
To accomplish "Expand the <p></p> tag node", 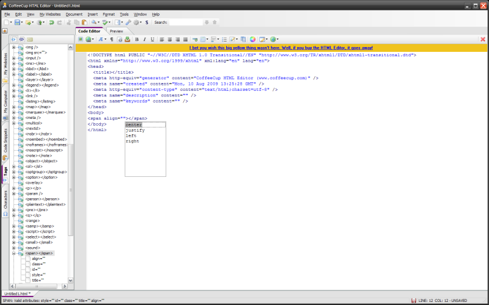I will [x=13, y=188].
